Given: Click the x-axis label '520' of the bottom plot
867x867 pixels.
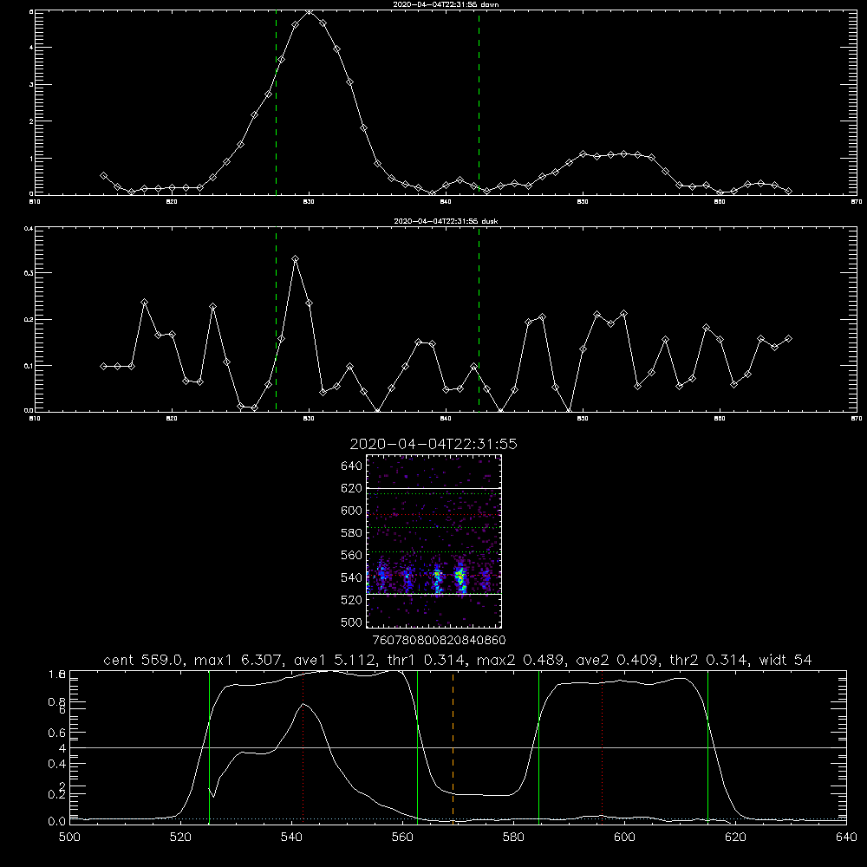Looking at the screenshot, I should pos(180,838).
